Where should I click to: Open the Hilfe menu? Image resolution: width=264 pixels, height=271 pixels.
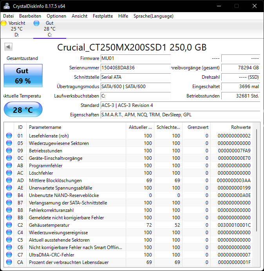point(123,16)
